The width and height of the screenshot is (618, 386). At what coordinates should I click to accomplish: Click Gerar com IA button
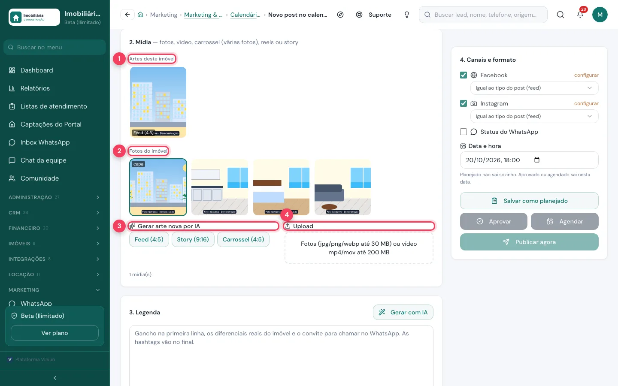point(403,312)
